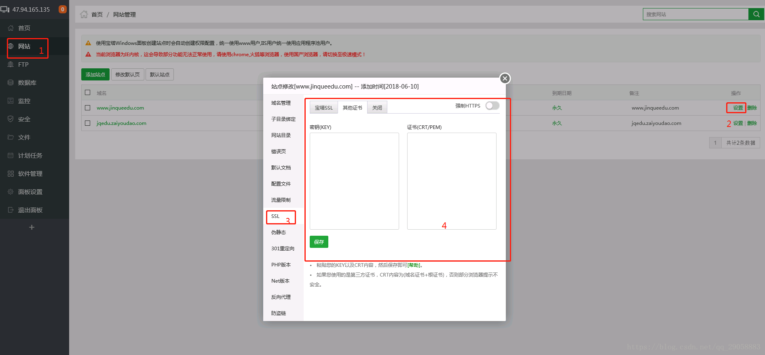Click the home icon in breadcrumb
This screenshot has height=355, width=765.
coord(84,15)
